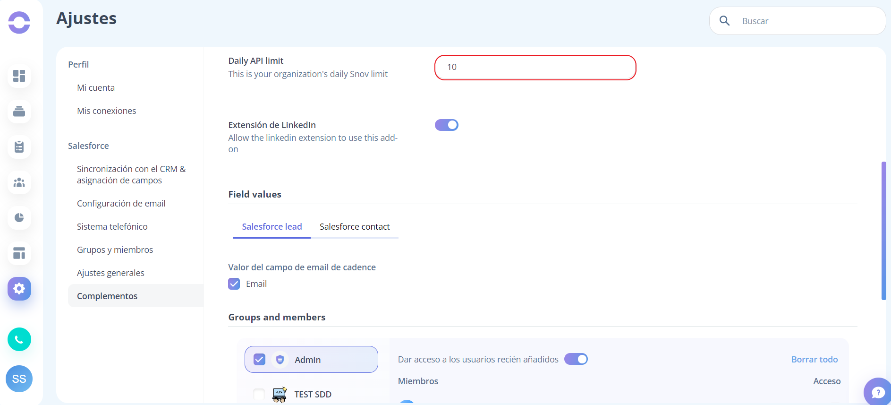Select Complementos in the sidebar

coord(136,296)
